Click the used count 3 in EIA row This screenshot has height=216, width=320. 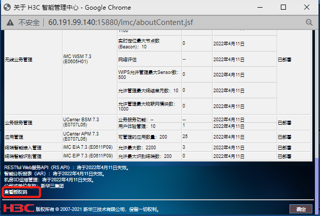point(197,147)
